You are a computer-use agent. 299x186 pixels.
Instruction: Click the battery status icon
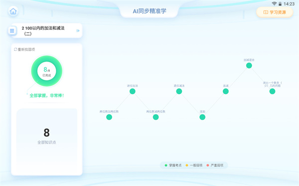click(280, 4)
